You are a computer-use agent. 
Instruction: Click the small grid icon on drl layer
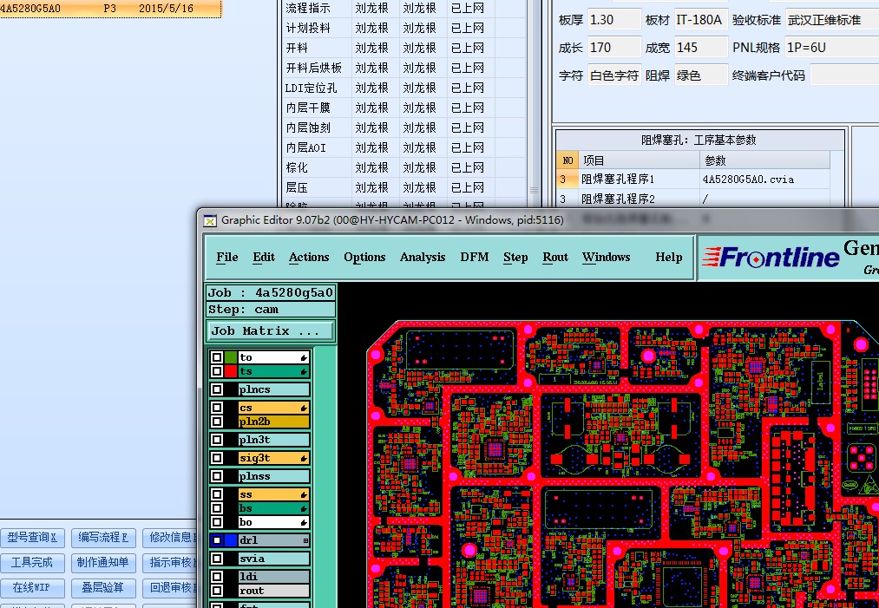305,540
